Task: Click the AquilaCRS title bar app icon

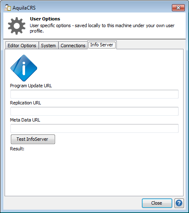Action: [8, 8]
